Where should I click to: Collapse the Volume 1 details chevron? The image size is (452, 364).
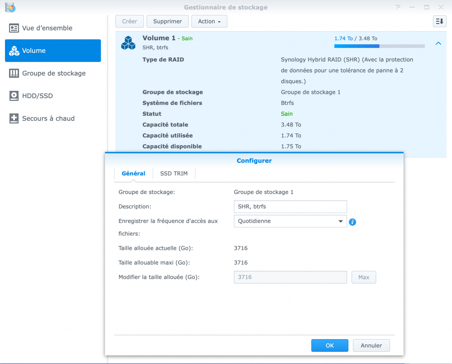pyautogui.click(x=438, y=43)
